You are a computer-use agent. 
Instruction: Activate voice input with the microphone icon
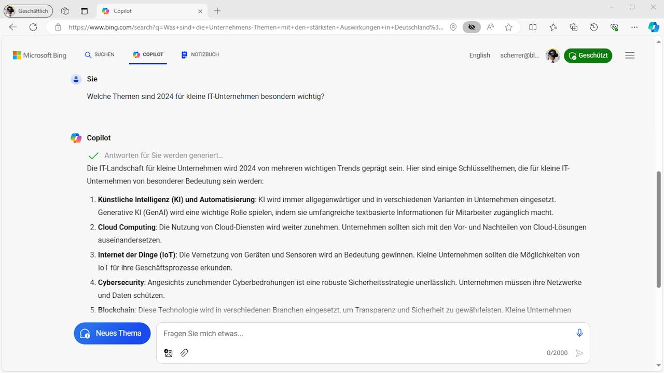click(579, 333)
